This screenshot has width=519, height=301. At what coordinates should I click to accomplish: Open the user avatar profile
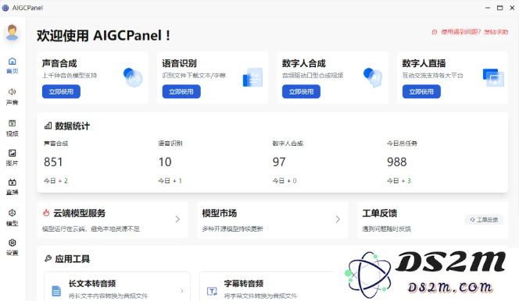pos(13,33)
